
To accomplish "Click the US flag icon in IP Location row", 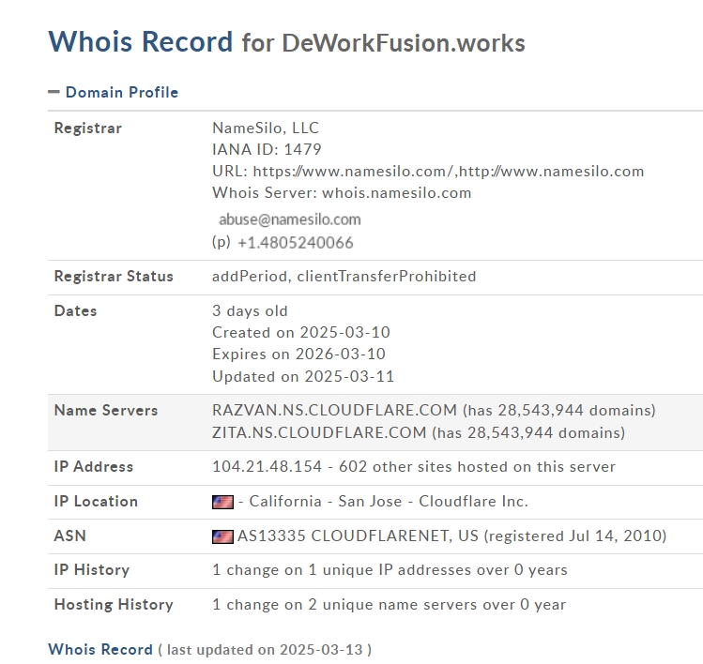I will [222, 502].
